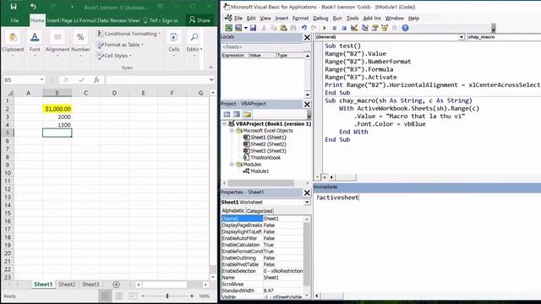
Task: Click the Share button in Excel
Action: click(x=199, y=20)
